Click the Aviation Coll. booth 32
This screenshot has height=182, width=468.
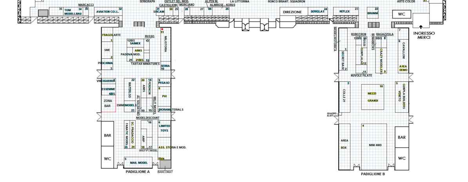tap(108, 12)
